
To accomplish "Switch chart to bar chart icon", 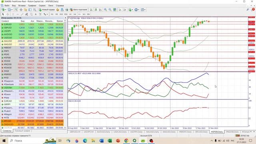I will 91,10.
